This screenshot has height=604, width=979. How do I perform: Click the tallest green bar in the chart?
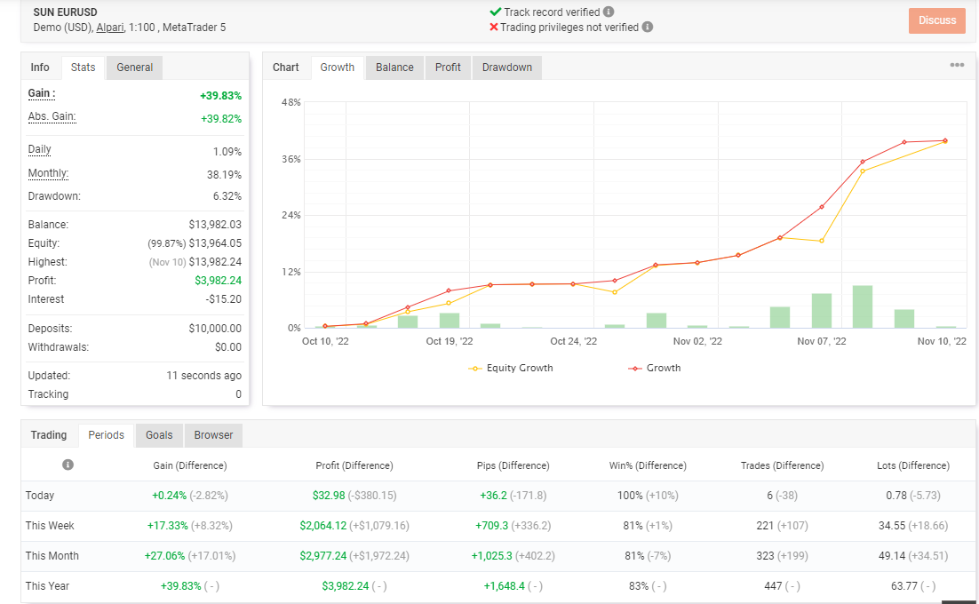click(863, 306)
